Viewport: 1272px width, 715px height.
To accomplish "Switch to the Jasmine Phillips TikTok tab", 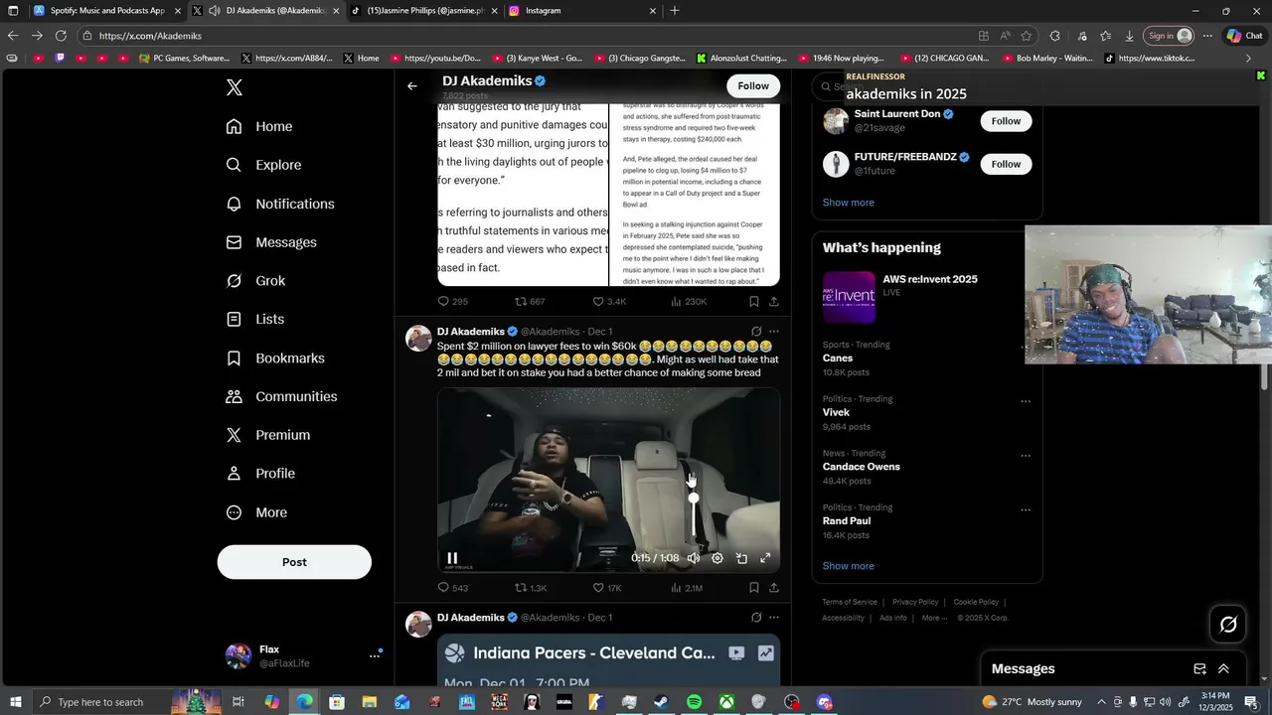I will click(424, 11).
